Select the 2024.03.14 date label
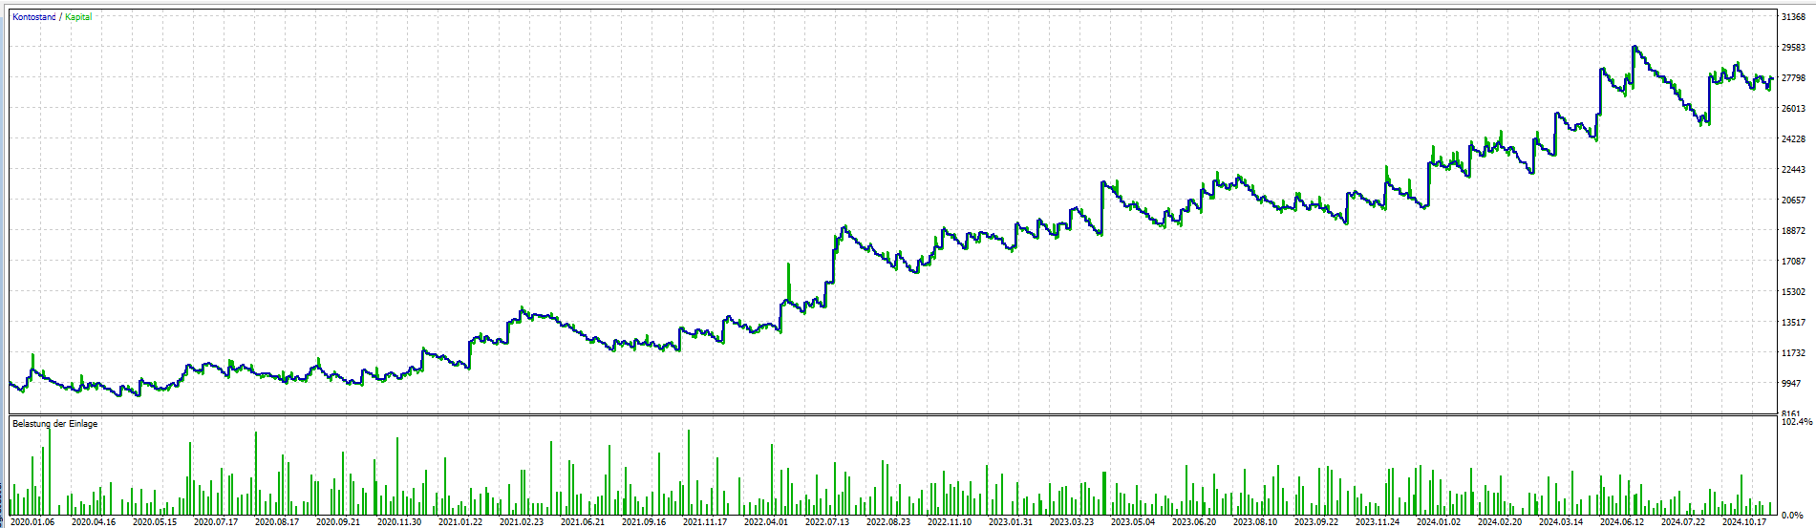The height and width of the screenshot is (528, 1816). [1561, 522]
